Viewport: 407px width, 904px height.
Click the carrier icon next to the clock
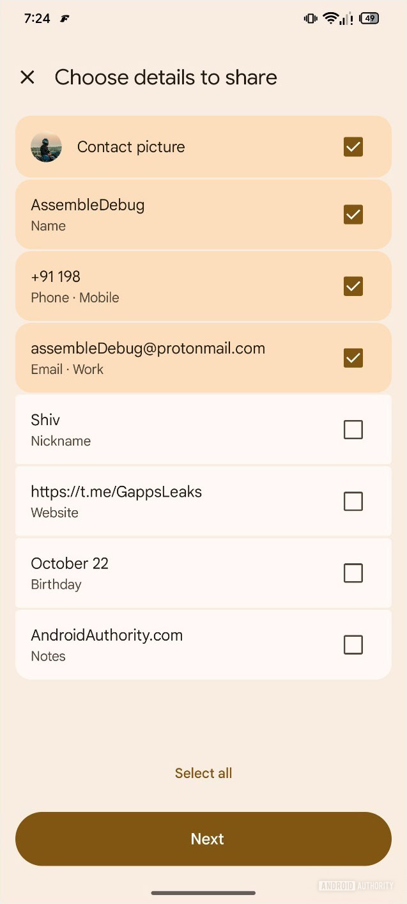63,19
